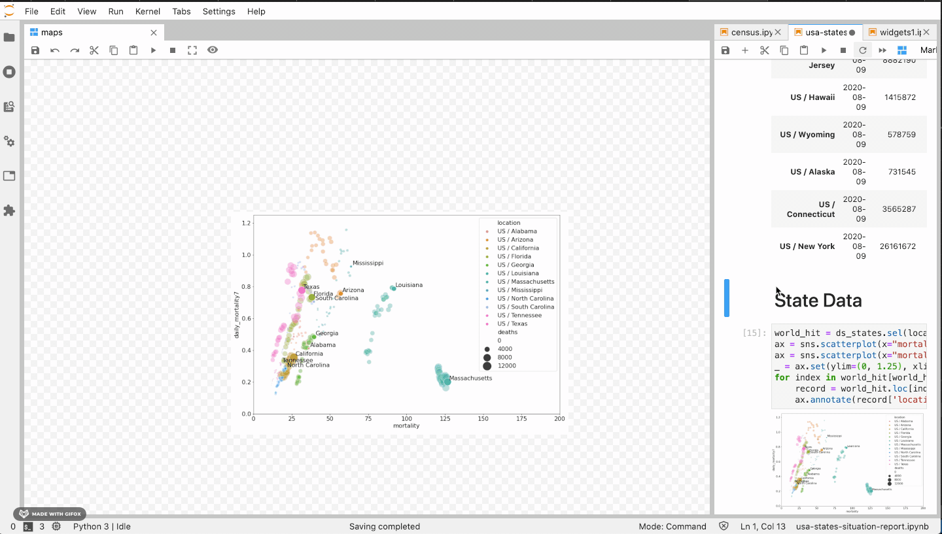942x534 pixels.
Task: Click the US / Alaska table row
Action: 849,172
